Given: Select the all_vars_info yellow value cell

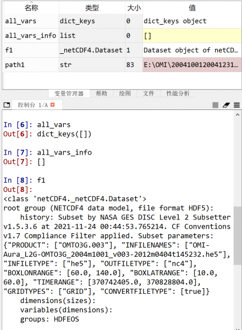Looking at the screenshot, I should [x=192, y=36].
